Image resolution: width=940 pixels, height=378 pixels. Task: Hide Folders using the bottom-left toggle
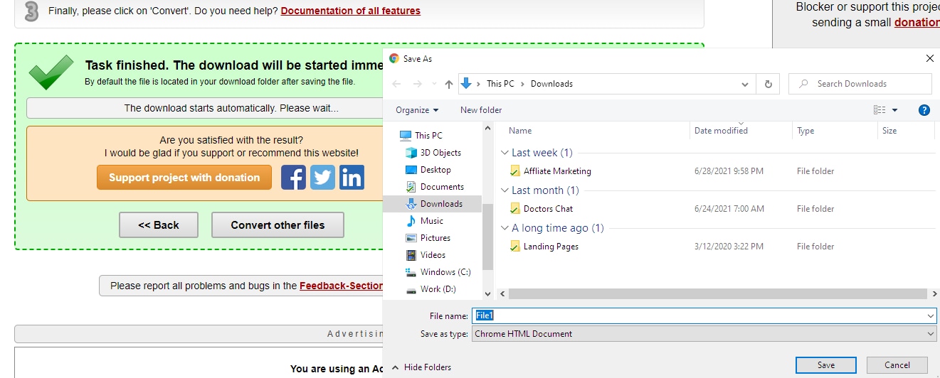[x=421, y=367]
